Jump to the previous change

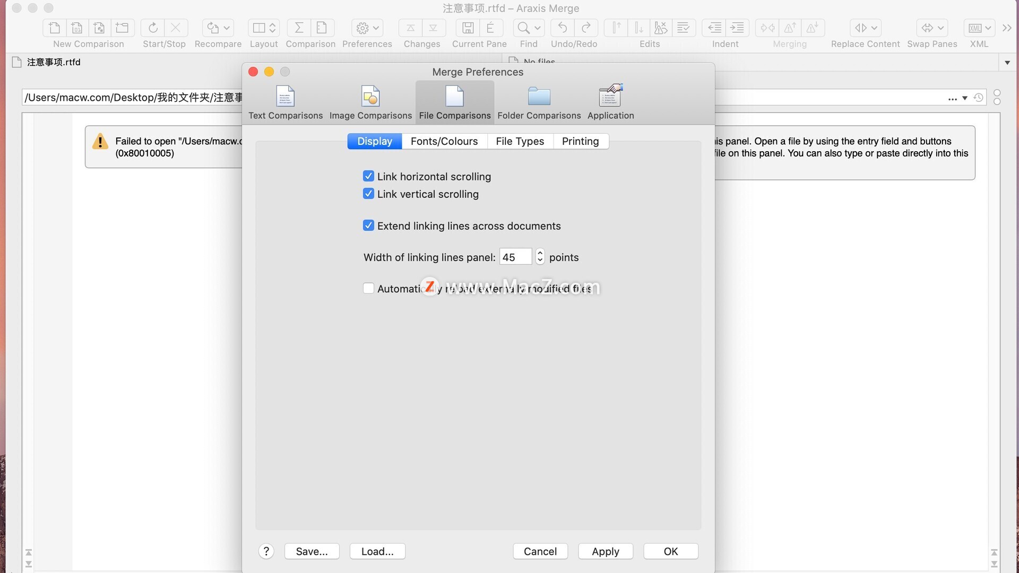point(411,28)
